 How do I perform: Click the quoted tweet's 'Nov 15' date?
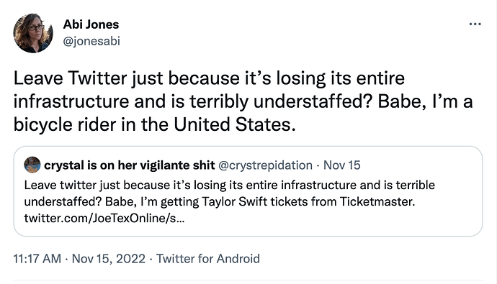341,165
